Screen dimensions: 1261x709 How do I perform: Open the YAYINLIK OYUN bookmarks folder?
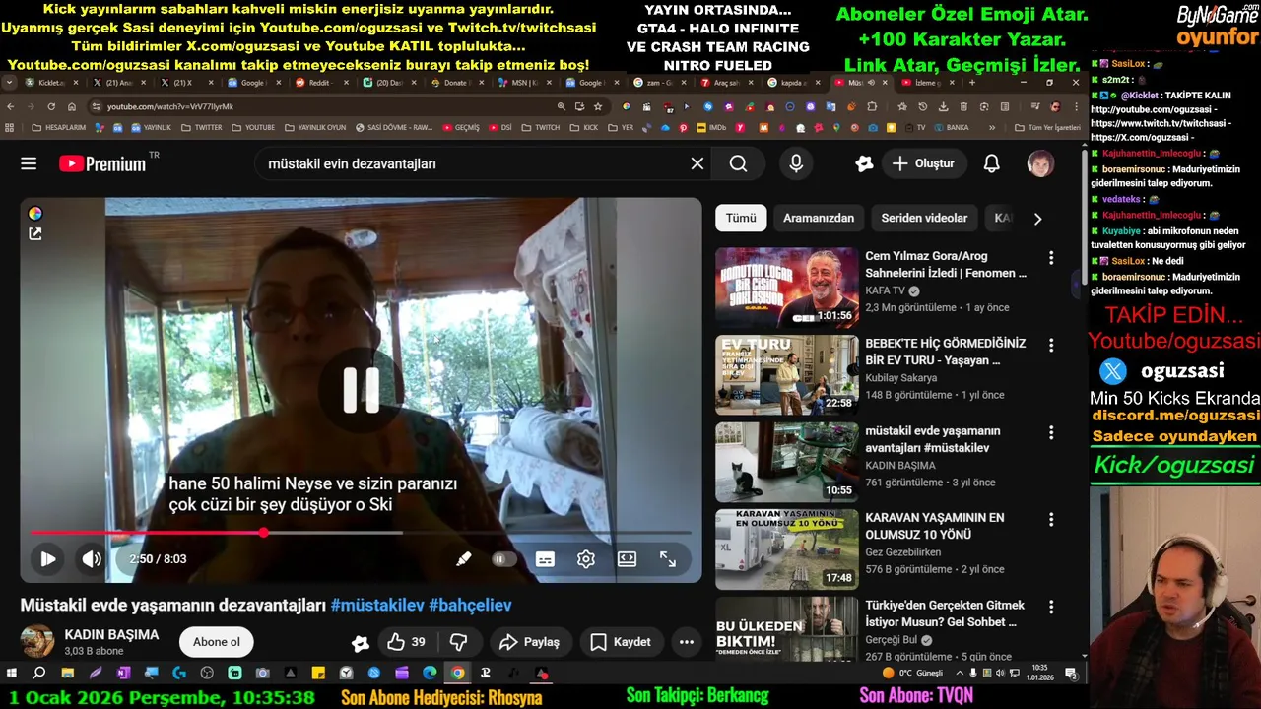pos(315,128)
